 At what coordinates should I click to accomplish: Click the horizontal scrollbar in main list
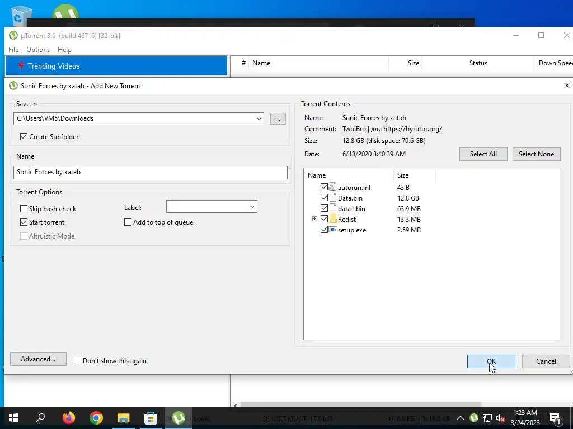pyautogui.click(x=360, y=404)
